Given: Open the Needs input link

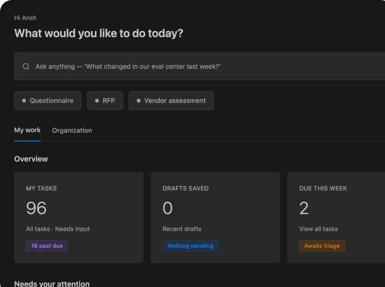Looking at the screenshot, I should coord(72,229).
